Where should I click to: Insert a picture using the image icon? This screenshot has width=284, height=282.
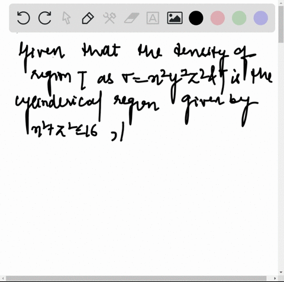(175, 18)
